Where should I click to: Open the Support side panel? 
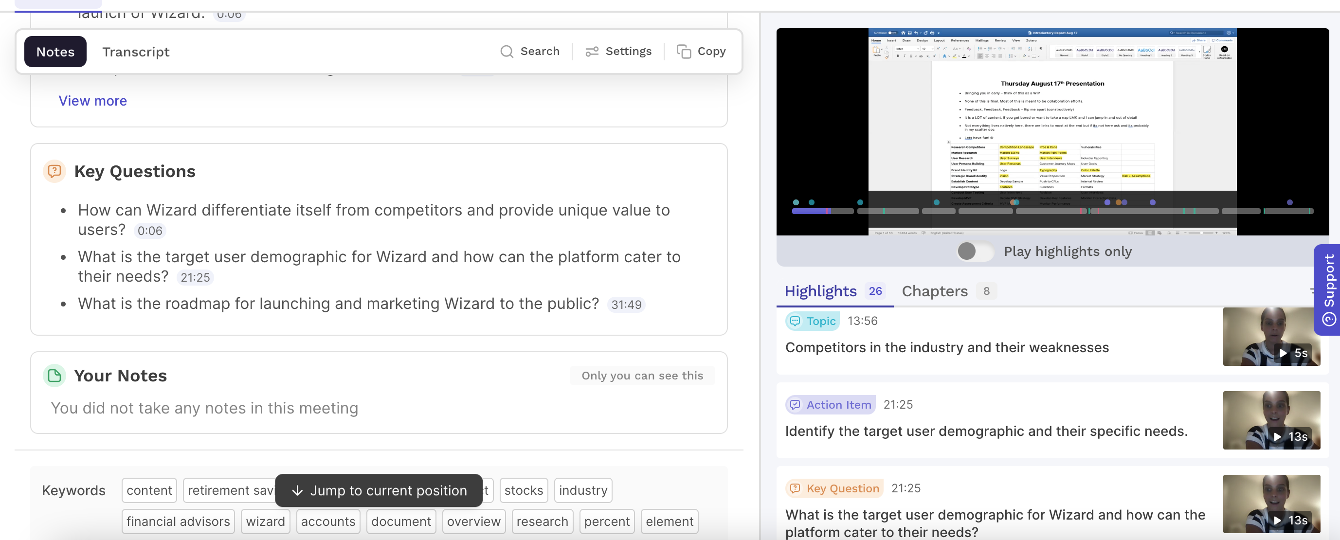[x=1328, y=290]
